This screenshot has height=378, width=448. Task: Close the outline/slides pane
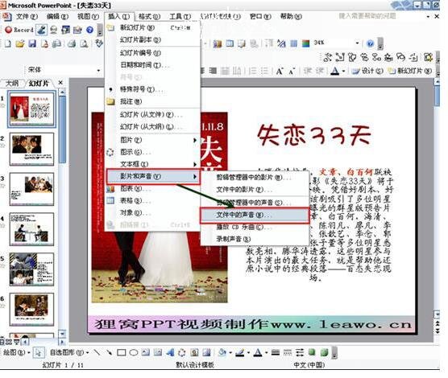coord(60,83)
